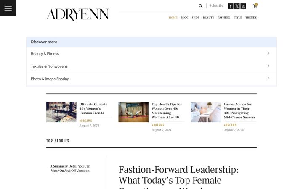The image size is (303, 189).
Task: Open the BEAUTY menu item
Action: (208, 18)
